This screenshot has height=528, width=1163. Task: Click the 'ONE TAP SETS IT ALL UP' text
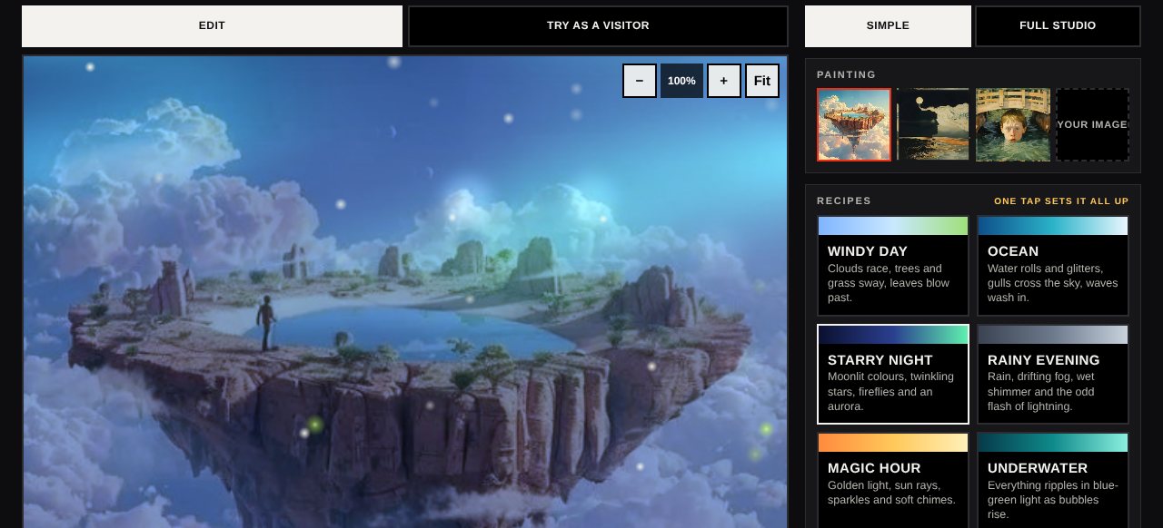click(1061, 201)
